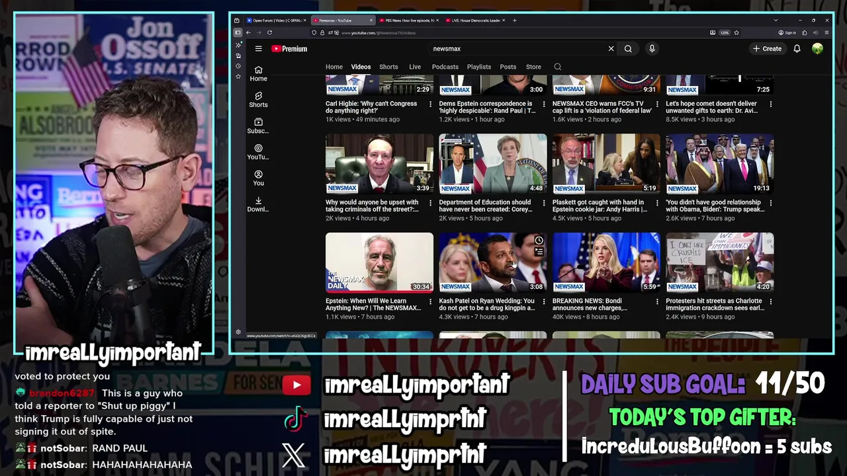This screenshot has width=847, height=476.
Task: Open the 120% zoom level indicator
Action: 724,32
